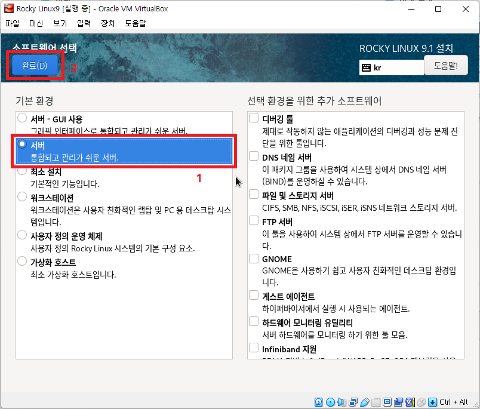Close the VirtualBox window
480x409 pixels.
[465, 9]
